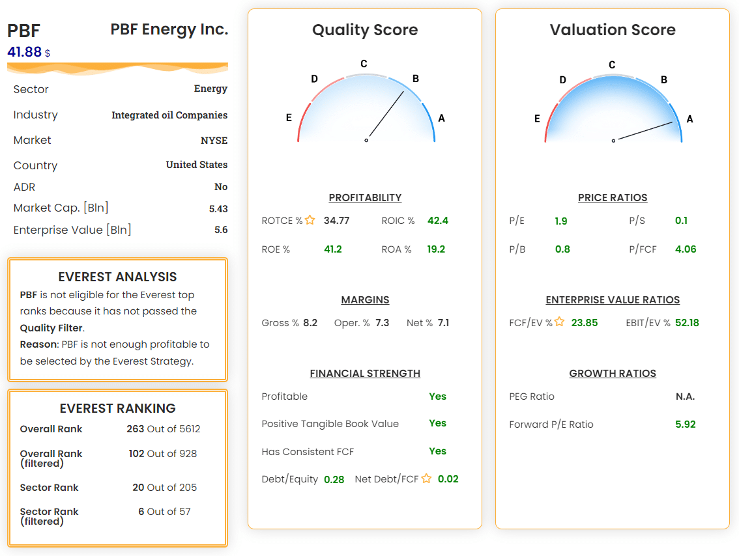Click the orange wave banner under price
The image size is (739, 556).
click(x=117, y=69)
